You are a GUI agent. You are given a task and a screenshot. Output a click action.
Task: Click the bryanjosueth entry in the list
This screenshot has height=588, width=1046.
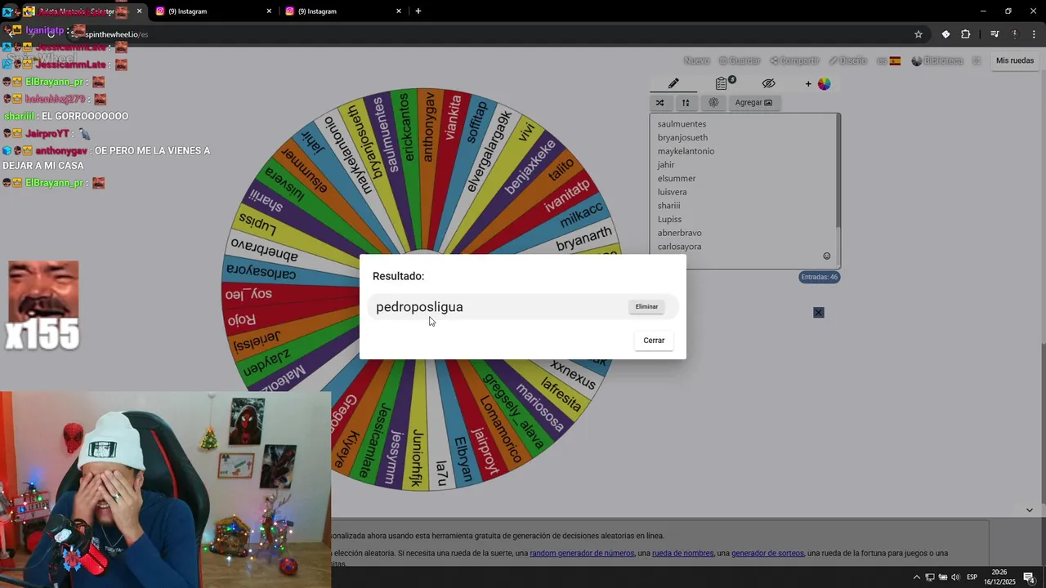pyautogui.click(x=682, y=138)
